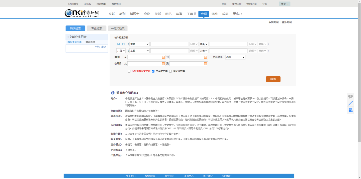The height and width of the screenshot is (179, 361).
Task: Check 仅检索有全文文献 checkbox
Action: click(129, 71)
